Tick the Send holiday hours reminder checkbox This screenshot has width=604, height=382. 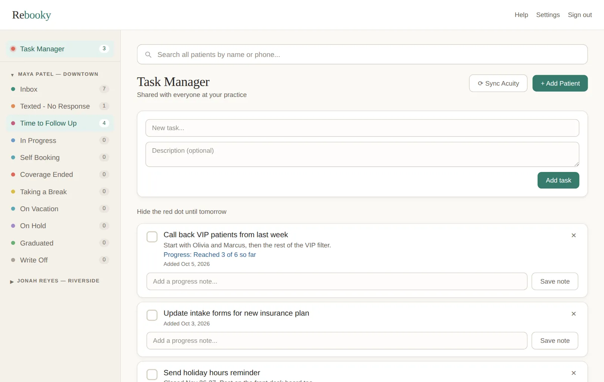152,374
